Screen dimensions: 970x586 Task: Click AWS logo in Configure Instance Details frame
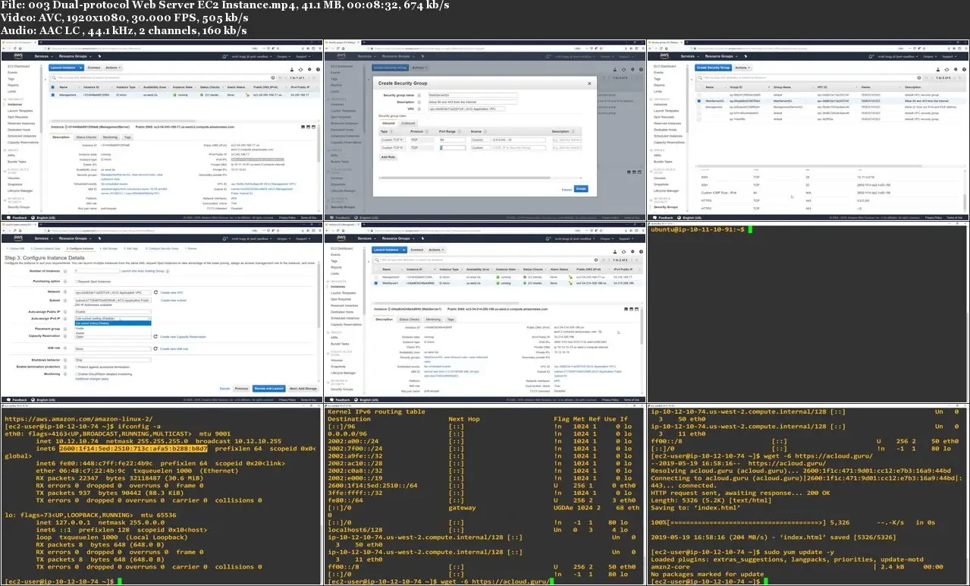tap(18, 238)
